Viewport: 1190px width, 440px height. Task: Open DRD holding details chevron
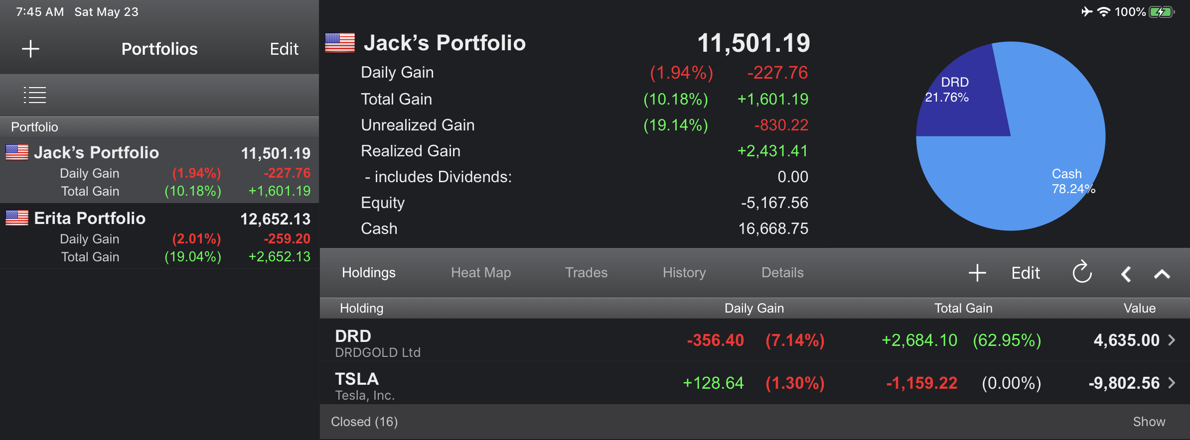(x=1172, y=340)
